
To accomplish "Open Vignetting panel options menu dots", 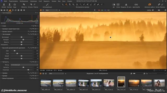I will [x=38, y=78].
